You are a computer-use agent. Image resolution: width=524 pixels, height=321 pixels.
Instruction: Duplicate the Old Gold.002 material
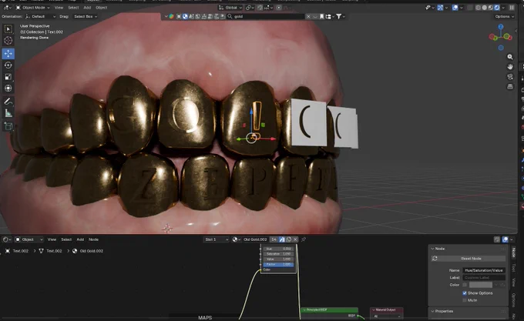(x=288, y=239)
